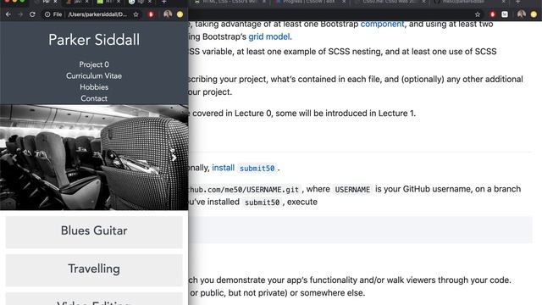Image resolution: width=542 pixels, height=305 pixels.
Task: Select the Travelling card
Action: tap(94, 269)
